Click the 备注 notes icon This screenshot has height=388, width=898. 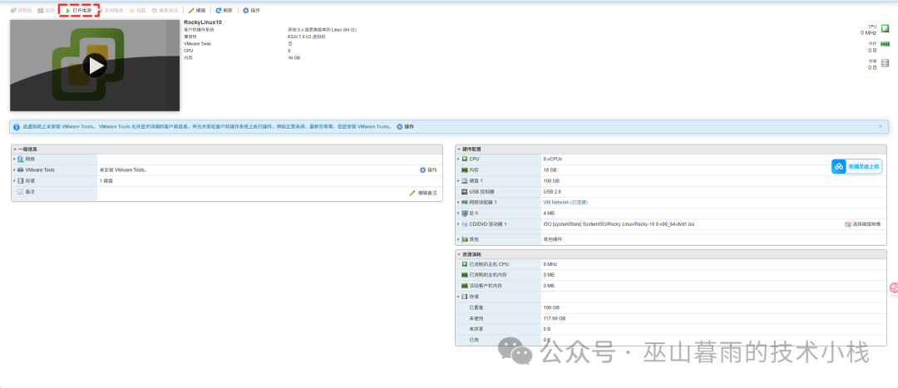[21, 192]
